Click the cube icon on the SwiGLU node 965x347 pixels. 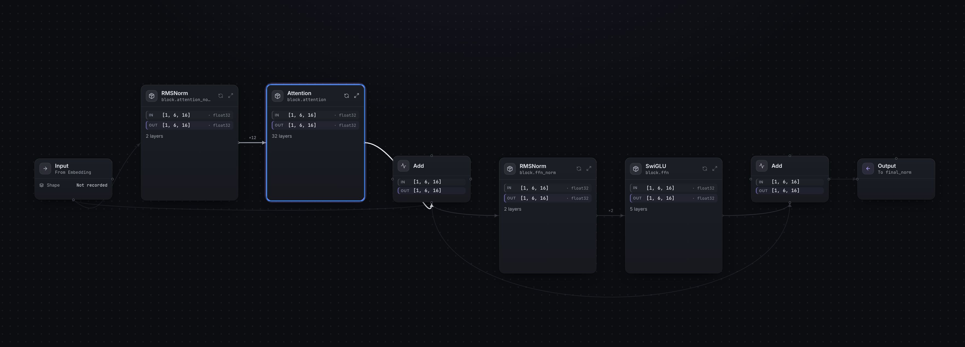click(x=636, y=169)
